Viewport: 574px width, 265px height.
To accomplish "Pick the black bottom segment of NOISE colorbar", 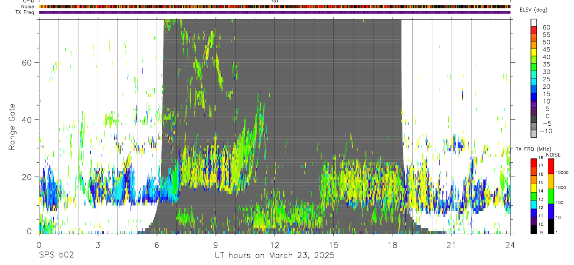I will (x=551, y=226).
